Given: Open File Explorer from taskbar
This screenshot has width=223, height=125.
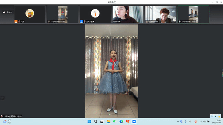Looking at the screenshot, I should coord(108,122).
